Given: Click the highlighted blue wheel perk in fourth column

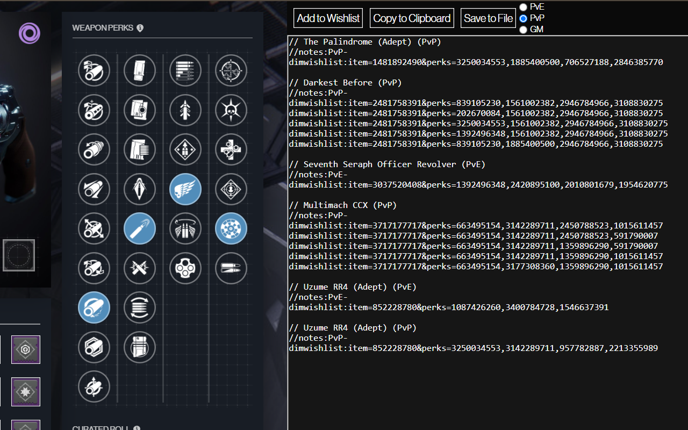Looking at the screenshot, I should [231, 228].
